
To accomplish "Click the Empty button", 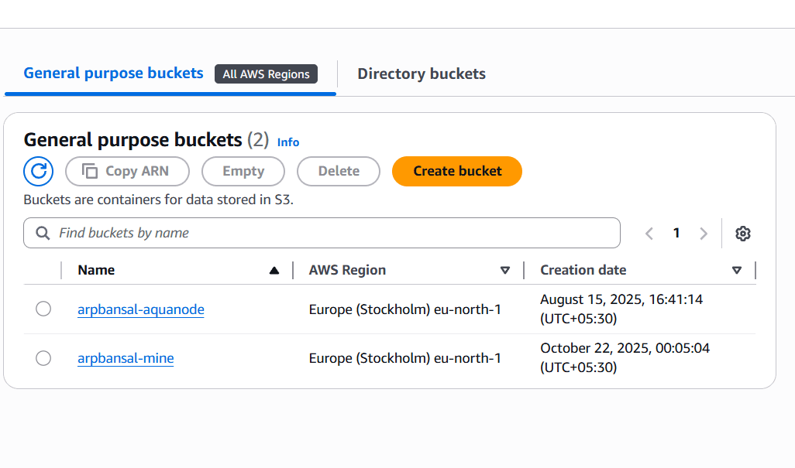I will tap(243, 171).
